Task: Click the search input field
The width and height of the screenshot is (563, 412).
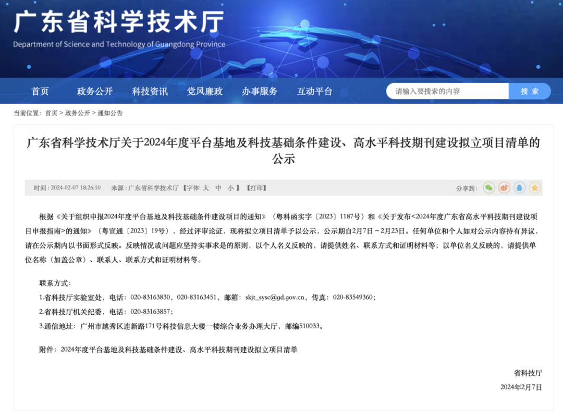Action: coord(447,91)
